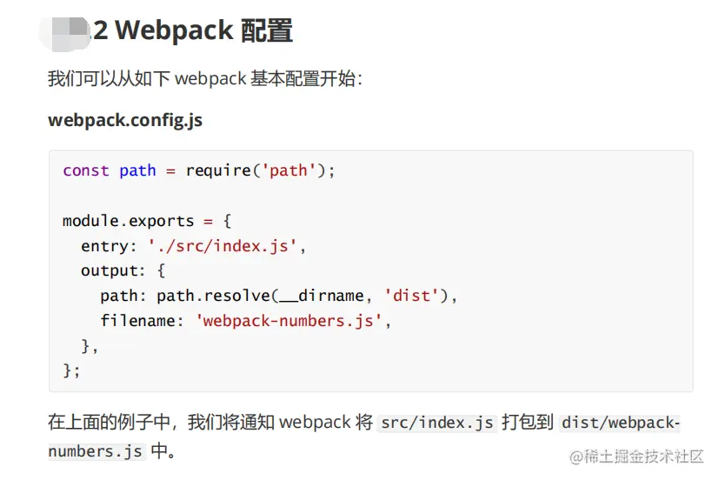Click the "2 Webpack 配置" section heading

[x=192, y=31]
